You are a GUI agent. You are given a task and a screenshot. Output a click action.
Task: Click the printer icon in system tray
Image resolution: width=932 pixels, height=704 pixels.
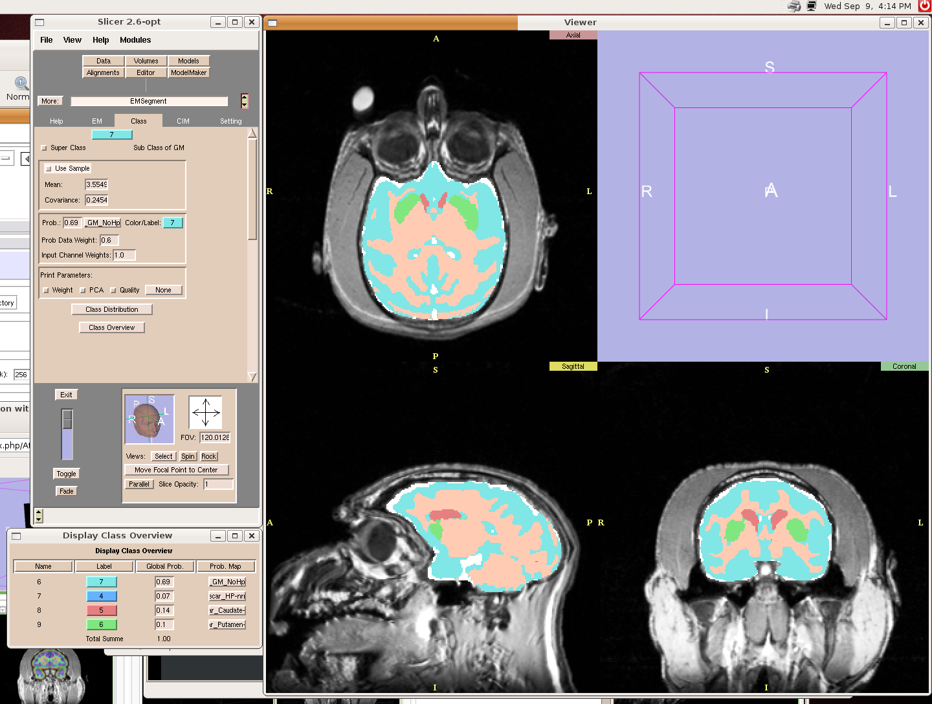point(793,6)
